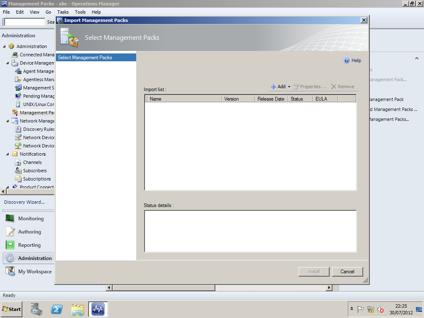Screen dimensions: 424x318
Task: Click the muted volume tray icon
Action: click(381, 309)
